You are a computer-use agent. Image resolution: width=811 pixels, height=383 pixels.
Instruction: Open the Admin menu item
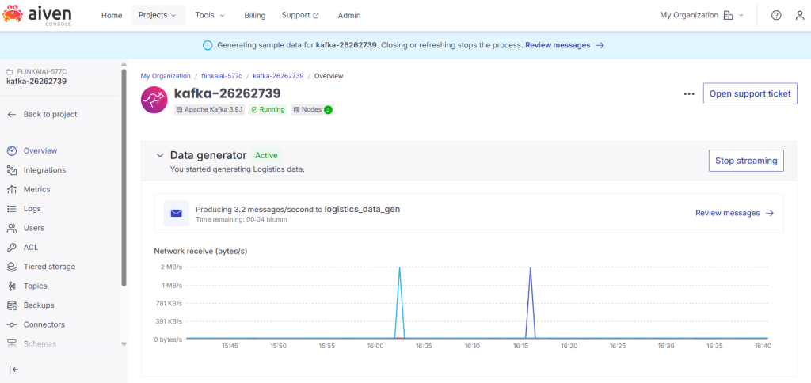coord(349,15)
